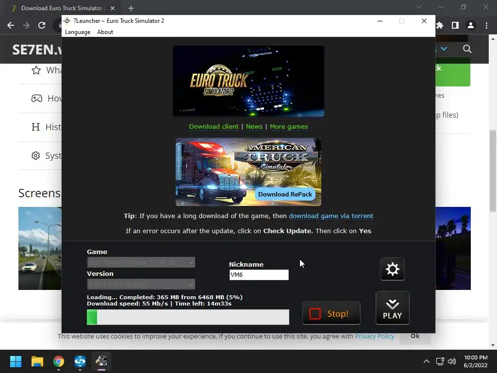Open the blue sync app on taskbar
Screen dimensions: 497x373
click(80, 361)
